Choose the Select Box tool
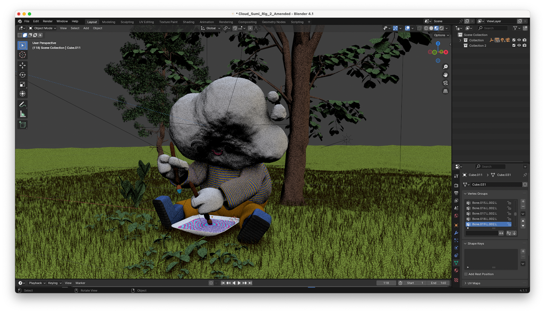 [x=22, y=45]
